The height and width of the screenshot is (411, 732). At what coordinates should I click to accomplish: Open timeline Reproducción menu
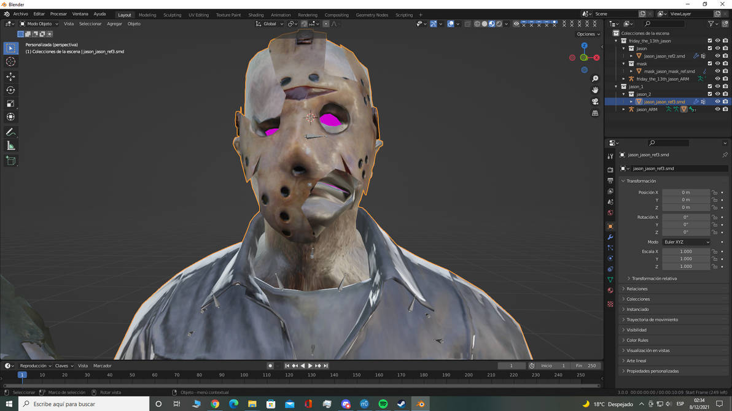36,366
